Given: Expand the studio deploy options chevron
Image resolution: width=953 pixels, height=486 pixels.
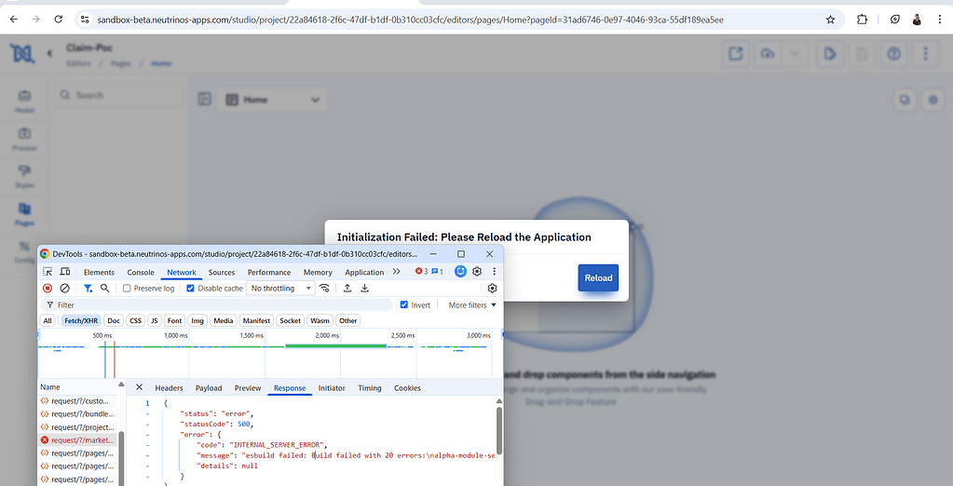Looking at the screenshot, I should 795,54.
